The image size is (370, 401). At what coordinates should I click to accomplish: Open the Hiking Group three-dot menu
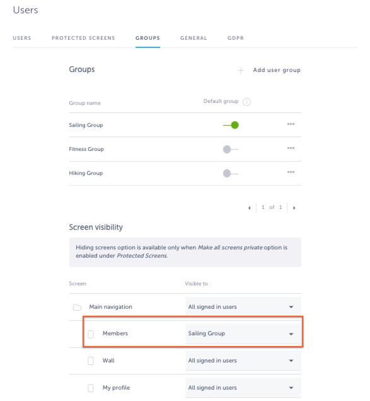point(291,172)
